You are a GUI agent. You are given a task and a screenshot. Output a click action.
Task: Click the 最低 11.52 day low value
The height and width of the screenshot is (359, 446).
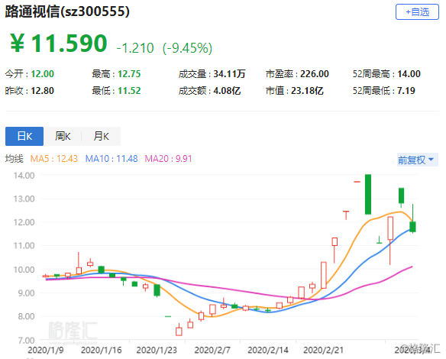(x=116, y=91)
